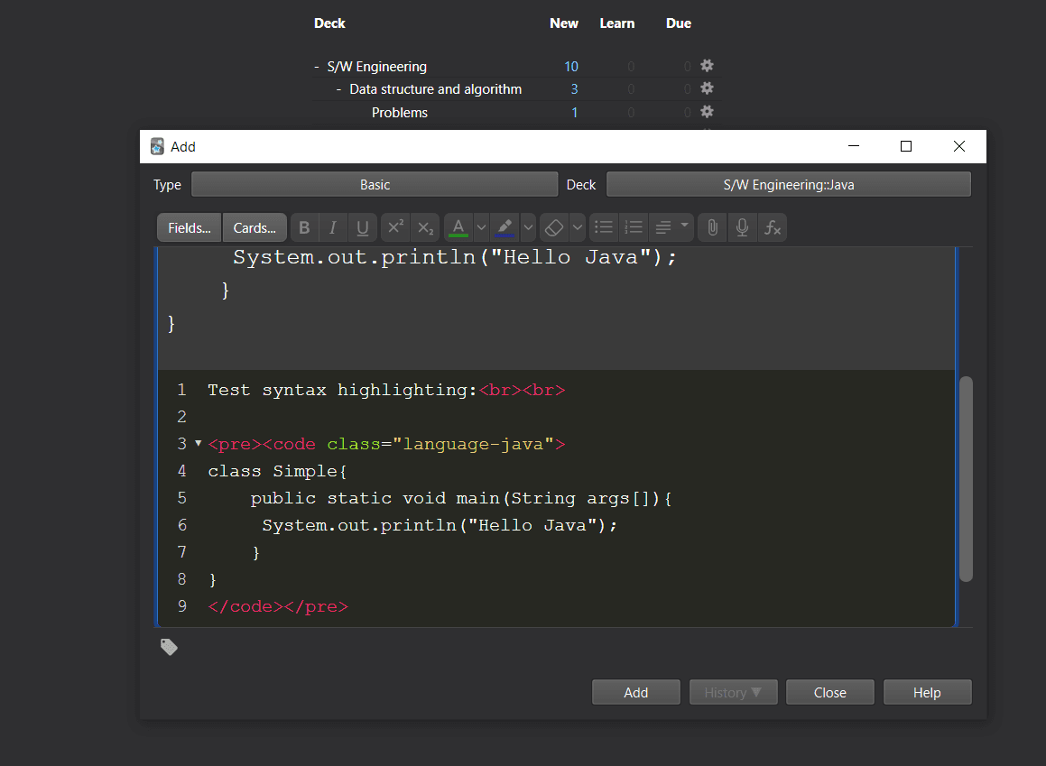The image size is (1046, 766).
Task: Change deck S/W Engineering::Java
Action: 789,185
